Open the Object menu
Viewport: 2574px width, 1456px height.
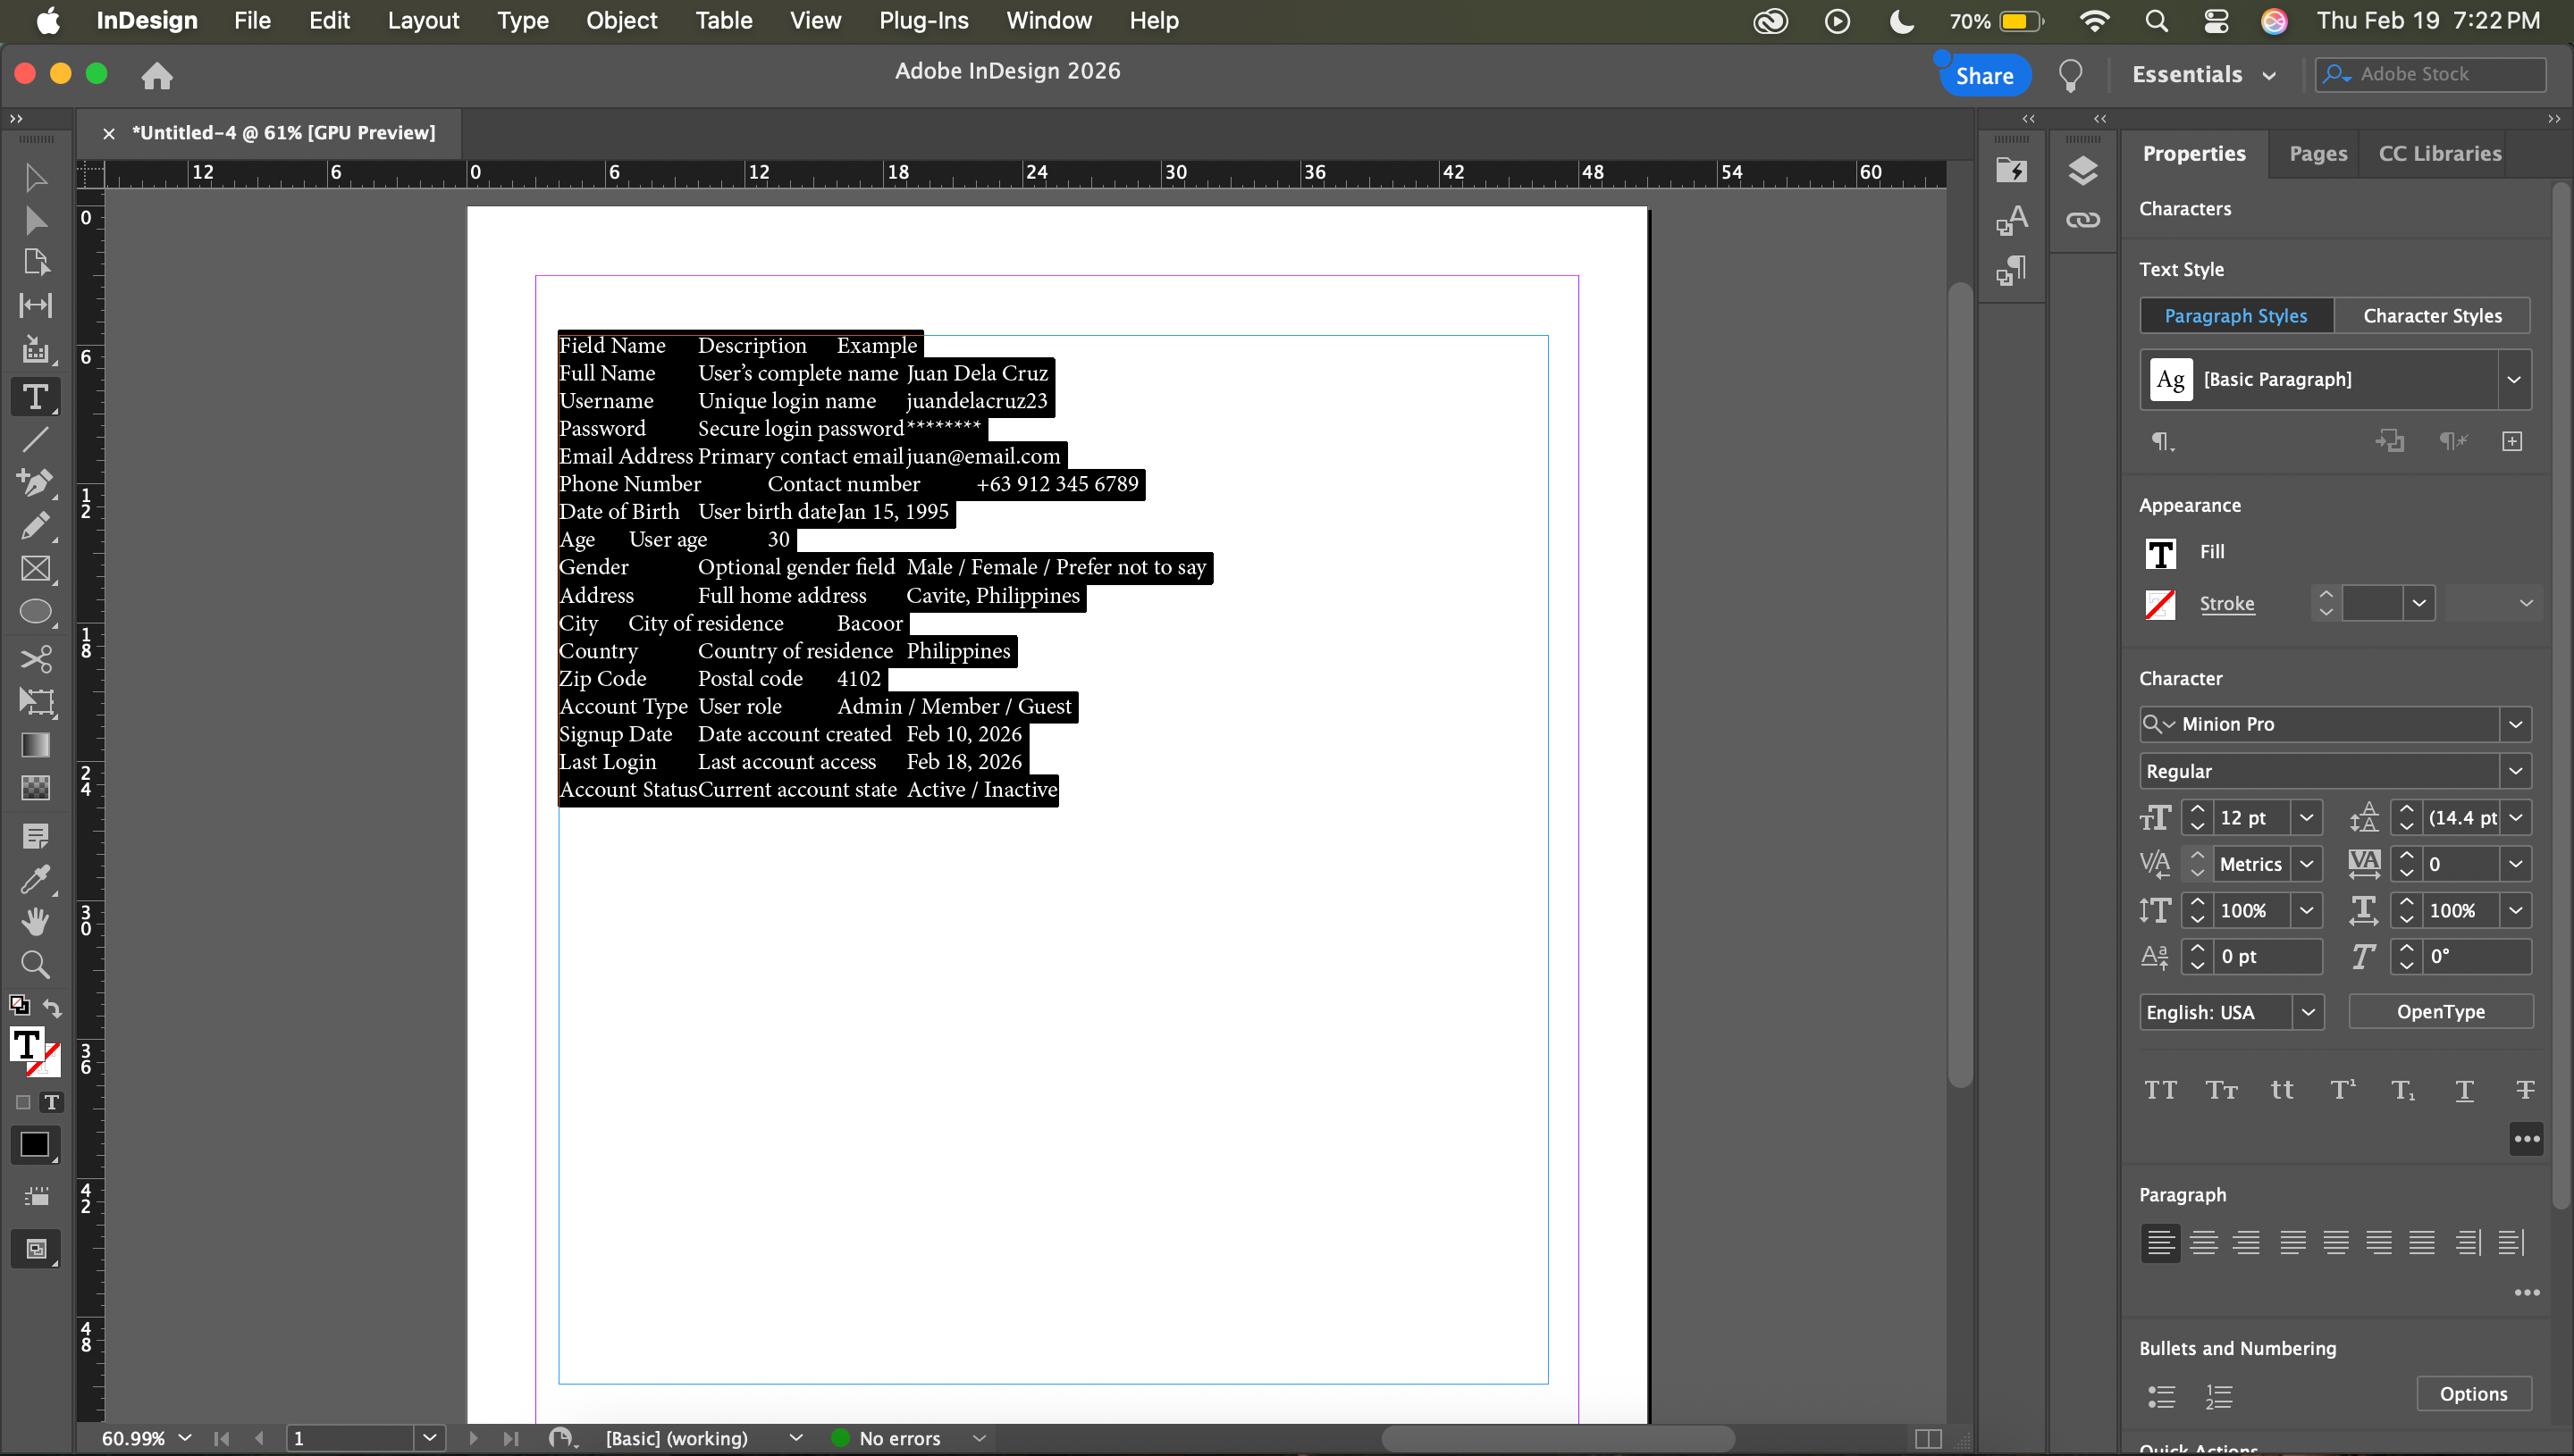621,20
